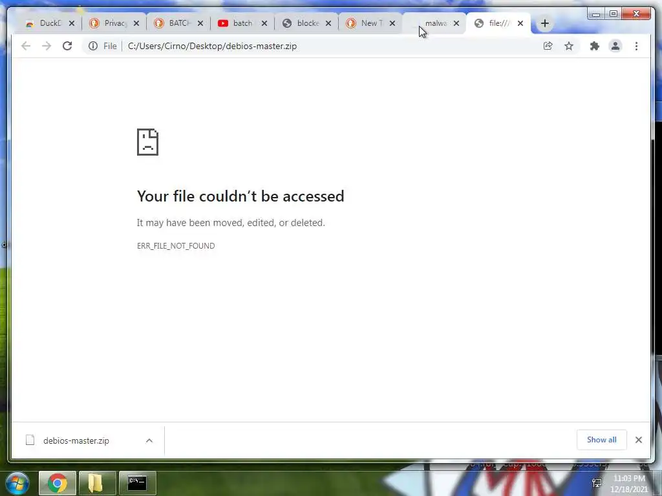
Task: Open the Extensions puzzle icon
Action: click(595, 46)
